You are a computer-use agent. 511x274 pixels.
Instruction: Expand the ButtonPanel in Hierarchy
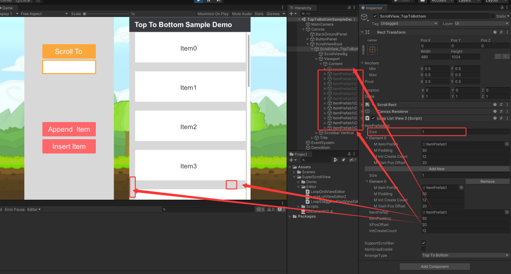coord(308,39)
